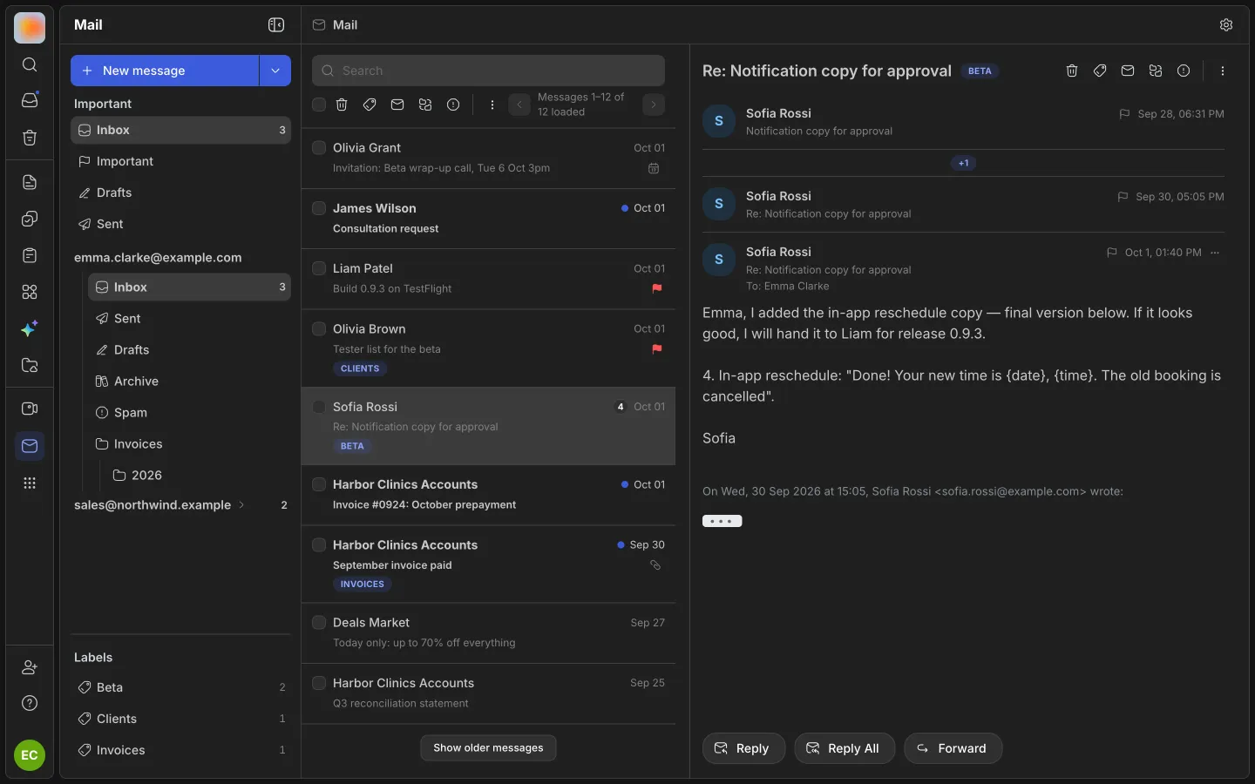
Task: Open the 2026 subfolder under Invoices
Action: 198,475
